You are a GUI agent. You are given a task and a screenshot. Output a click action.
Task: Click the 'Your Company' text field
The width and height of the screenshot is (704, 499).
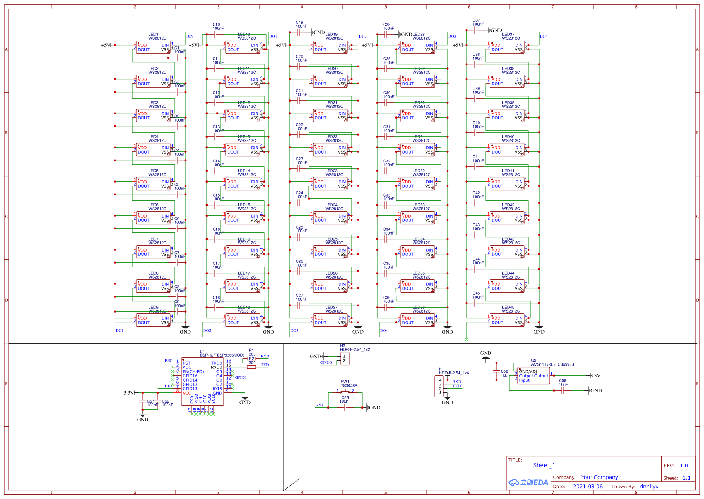(600, 477)
